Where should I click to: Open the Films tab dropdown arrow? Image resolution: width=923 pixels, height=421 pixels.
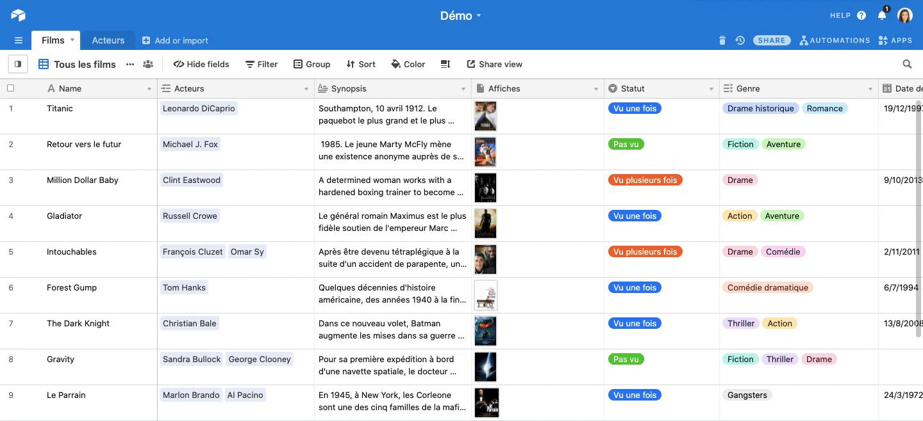(x=72, y=40)
